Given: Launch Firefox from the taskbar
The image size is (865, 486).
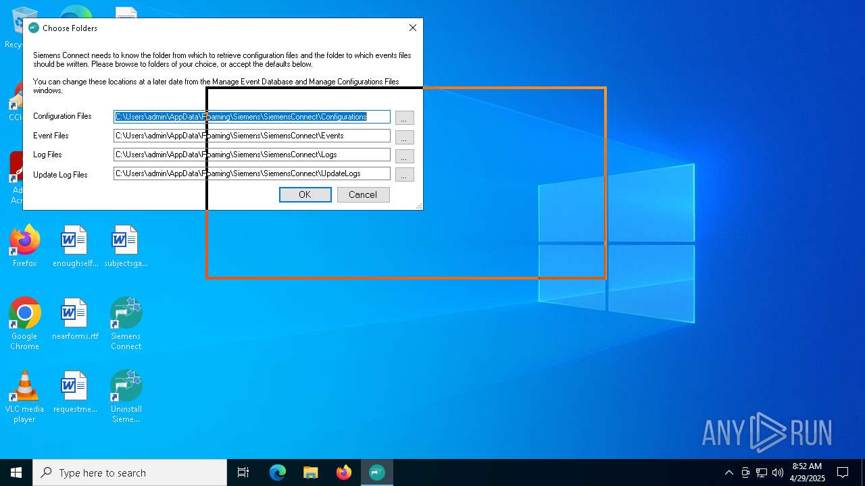Looking at the screenshot, I should pos(344,473).
